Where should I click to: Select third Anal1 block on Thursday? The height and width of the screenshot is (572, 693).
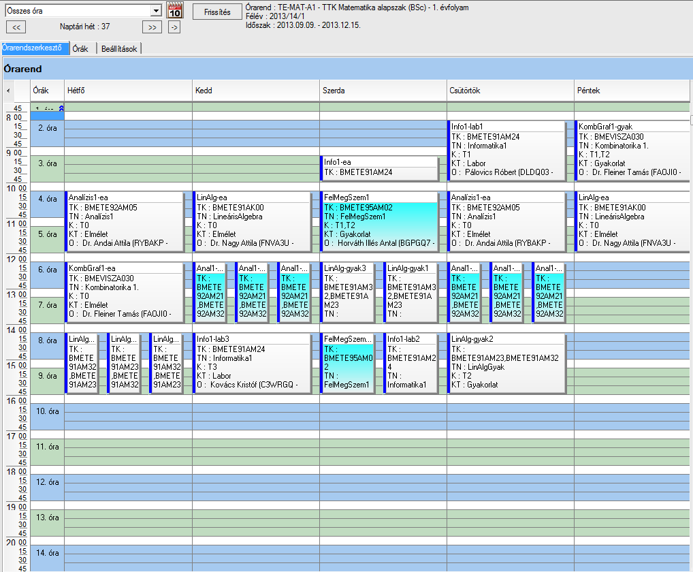[549, 292]
